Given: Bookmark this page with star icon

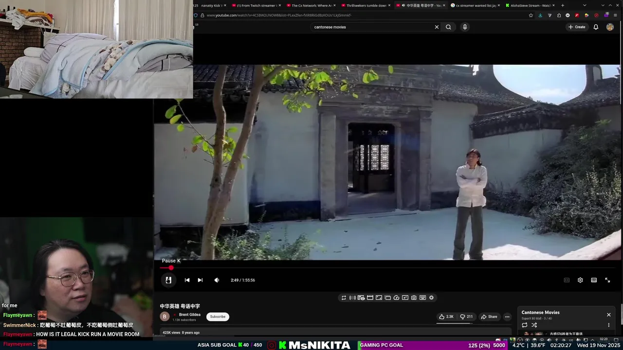Looking at the screenshot, I should coord(531,15).
